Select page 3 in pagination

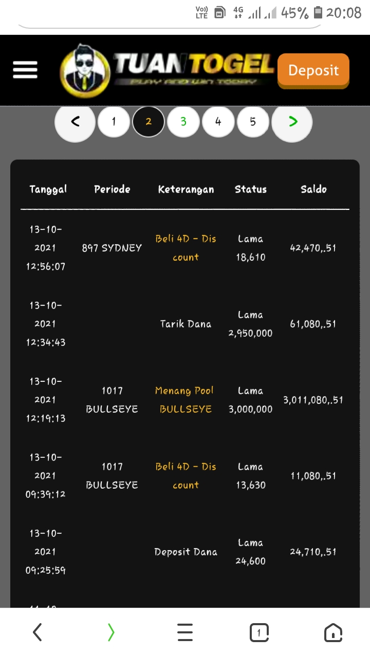pos(183,122)
